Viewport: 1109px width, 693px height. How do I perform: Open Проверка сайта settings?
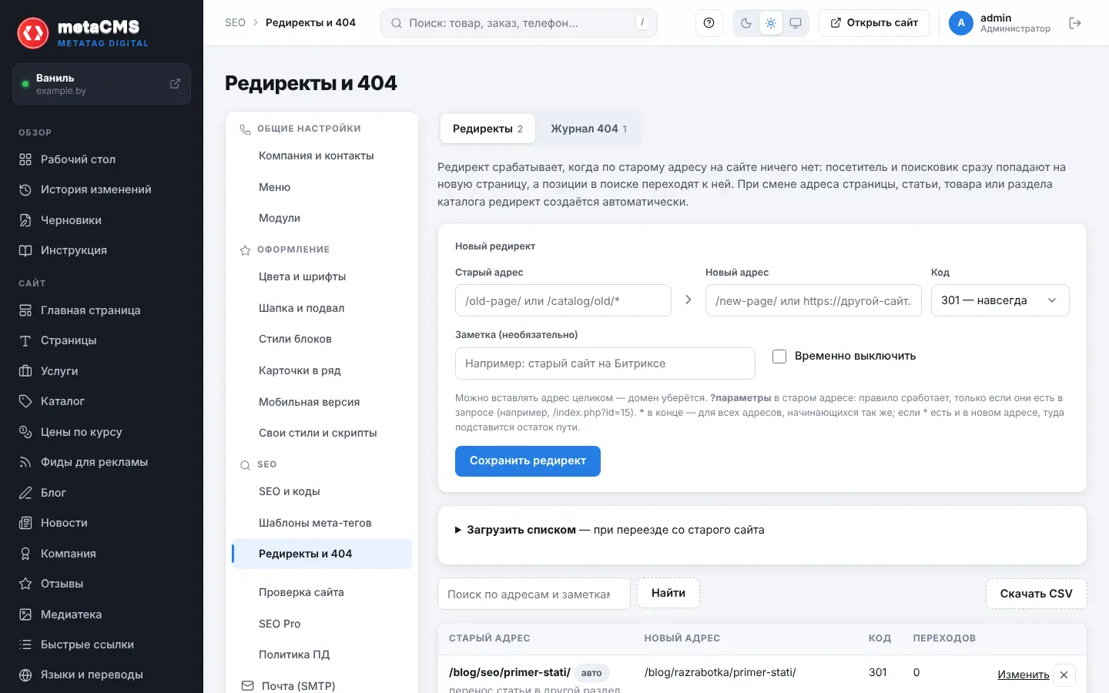(322, 592)
